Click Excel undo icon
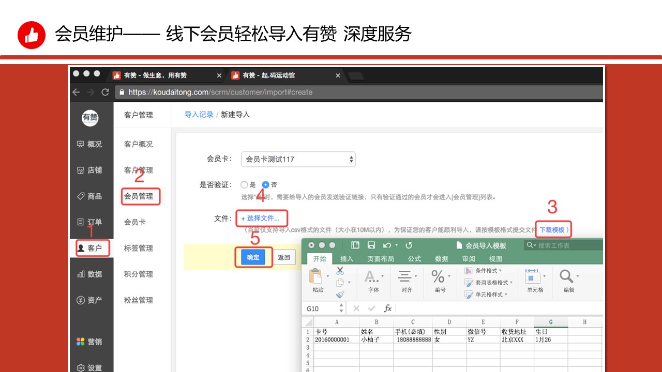This screenshot has width=662, height=372. 387,245
